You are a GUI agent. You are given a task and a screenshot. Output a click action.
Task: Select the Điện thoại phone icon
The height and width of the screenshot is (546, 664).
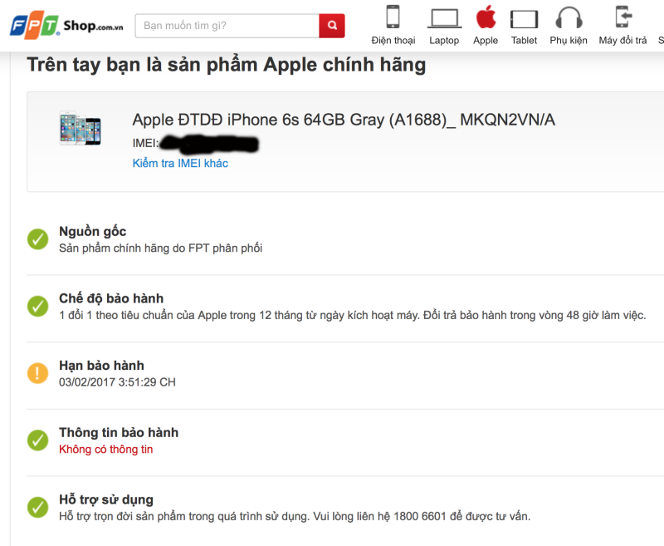coord(393,18)
